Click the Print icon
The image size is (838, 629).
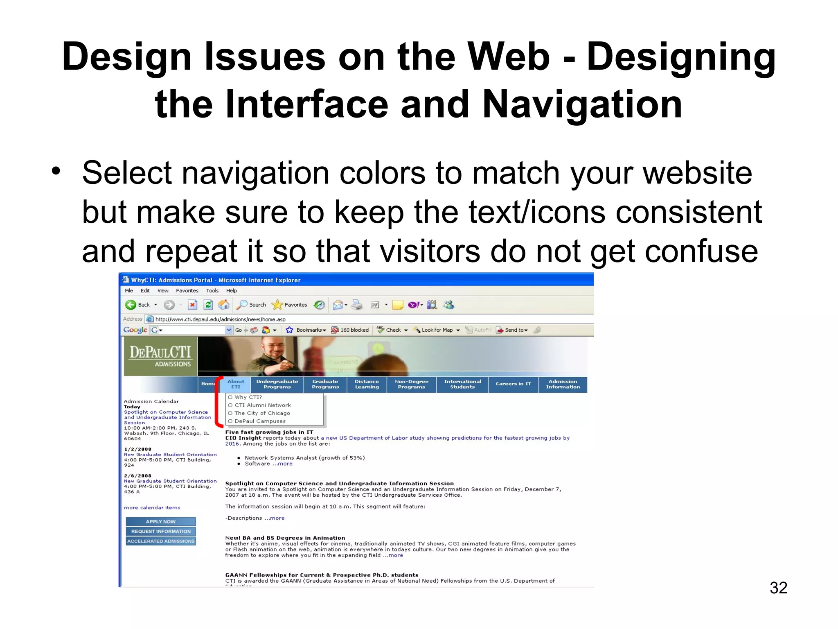click(x=357, y=305)
